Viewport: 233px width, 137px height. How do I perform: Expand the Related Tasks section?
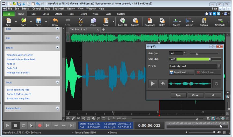pyautogui.click(x=57, y=108)
